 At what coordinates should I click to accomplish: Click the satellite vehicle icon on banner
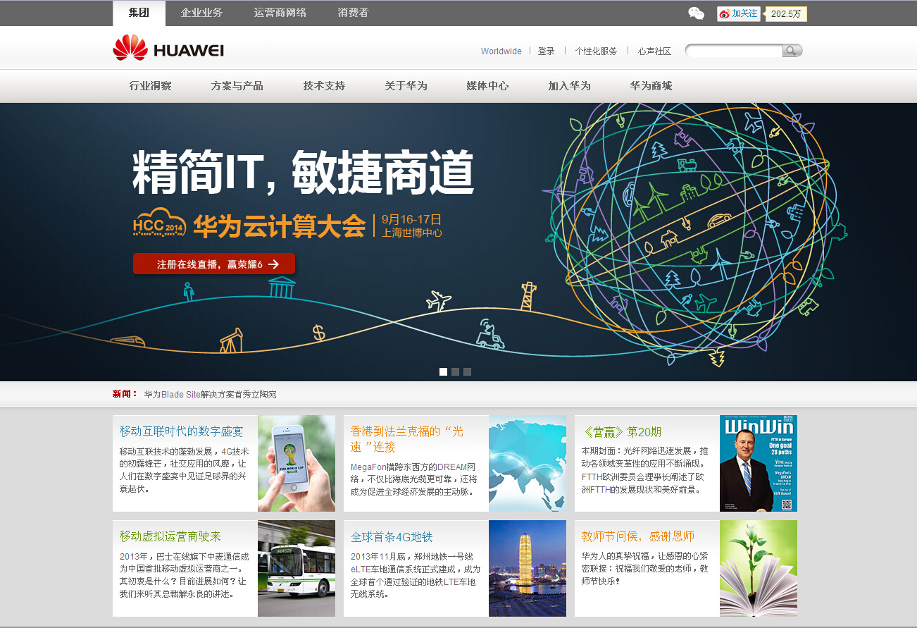(489, 334)
